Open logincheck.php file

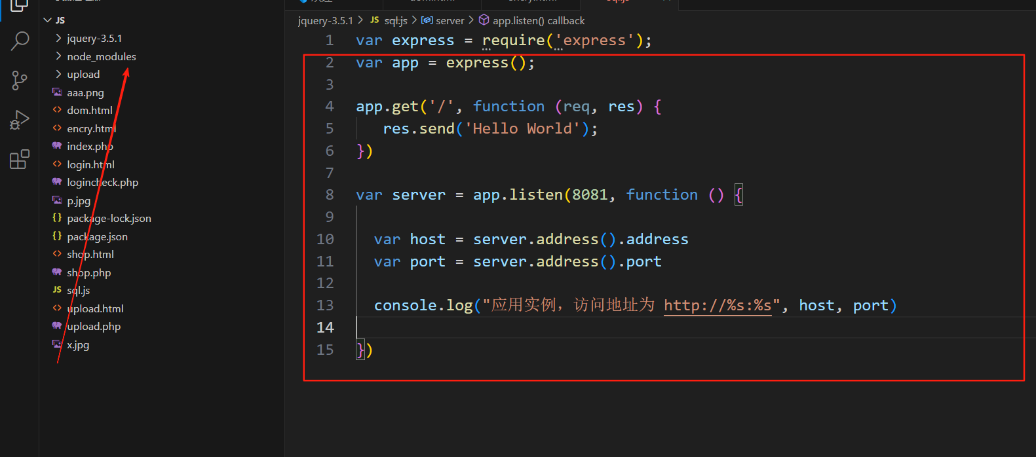pos(102,183)
